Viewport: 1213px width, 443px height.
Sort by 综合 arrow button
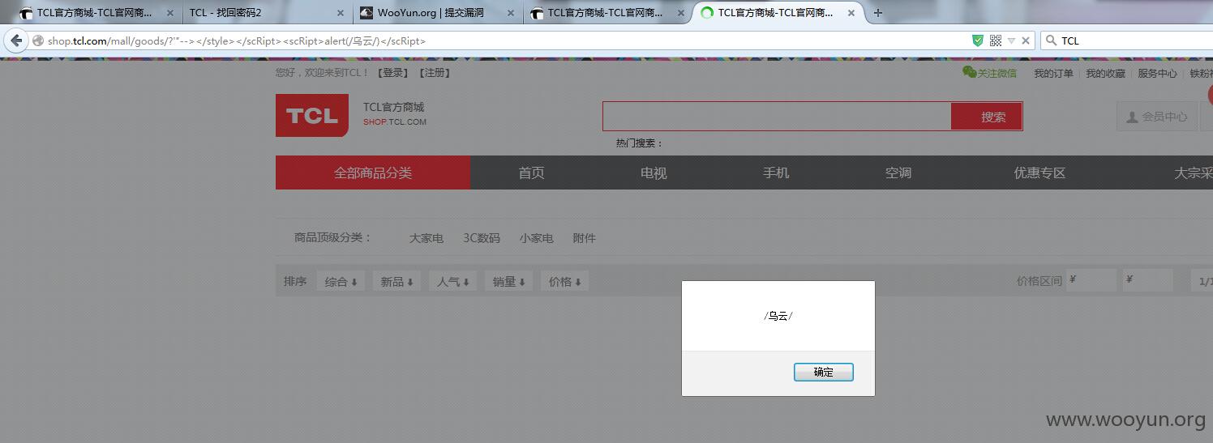pyautogui.click(x=341, y=282)
